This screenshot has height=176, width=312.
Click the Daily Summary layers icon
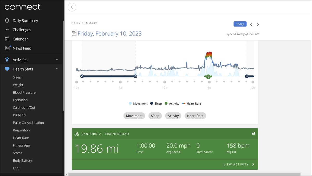[x=7, y=21]
